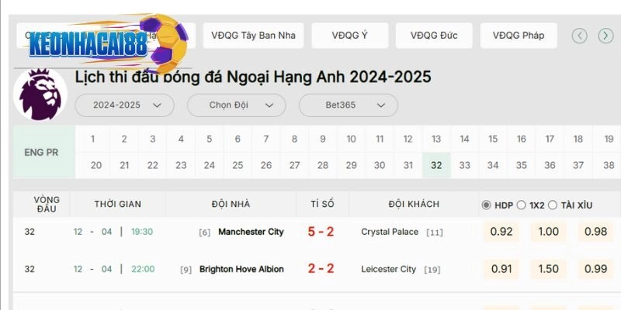Select the HDP odds radio button
The image size is (621, 310).
[x=487, y=205]
